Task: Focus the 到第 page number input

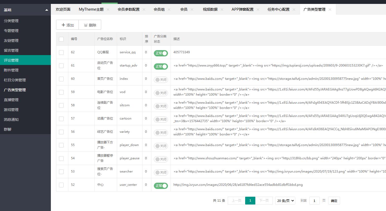Action: click(314, 201)
